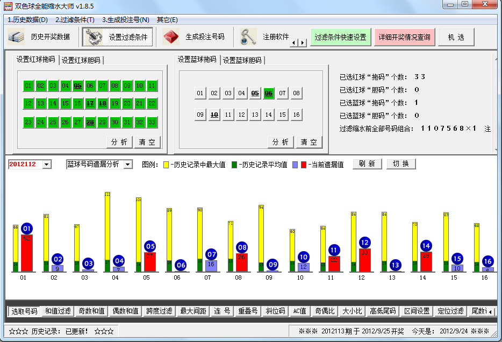Open the period 2012112 dropdown
Viewport: 502px width, 342px height.
tap(47, 164)
